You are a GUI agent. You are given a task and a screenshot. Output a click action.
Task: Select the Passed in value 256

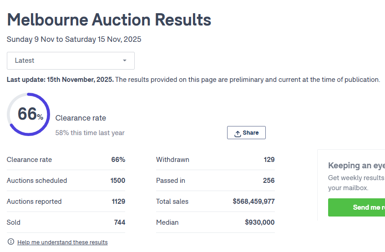[x=268, y=181]
